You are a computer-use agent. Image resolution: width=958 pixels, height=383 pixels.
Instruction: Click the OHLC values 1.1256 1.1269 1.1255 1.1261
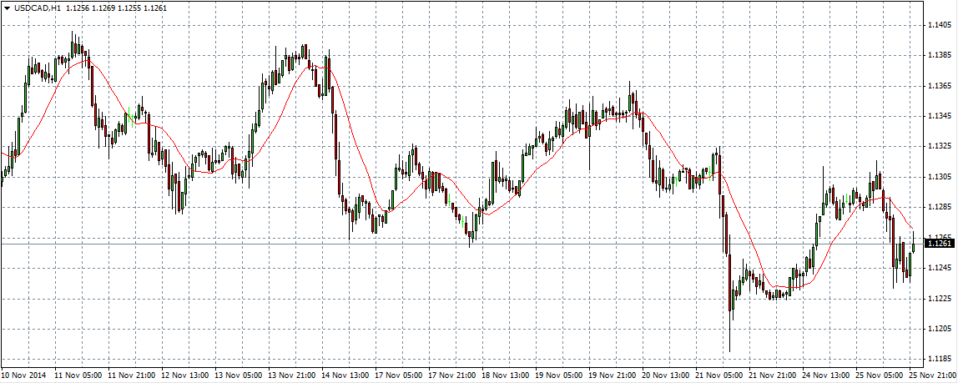point(113,8)
